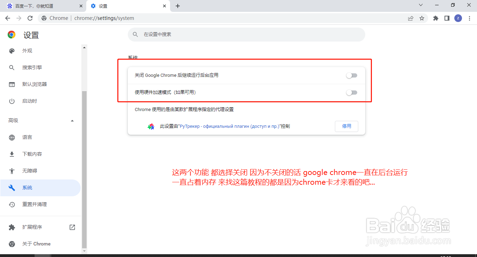Image resolution: width=477 pixels, height=257 pixels.
Task: Toggle 使用硬件加速模式
Action: click(x=352, y=93)
